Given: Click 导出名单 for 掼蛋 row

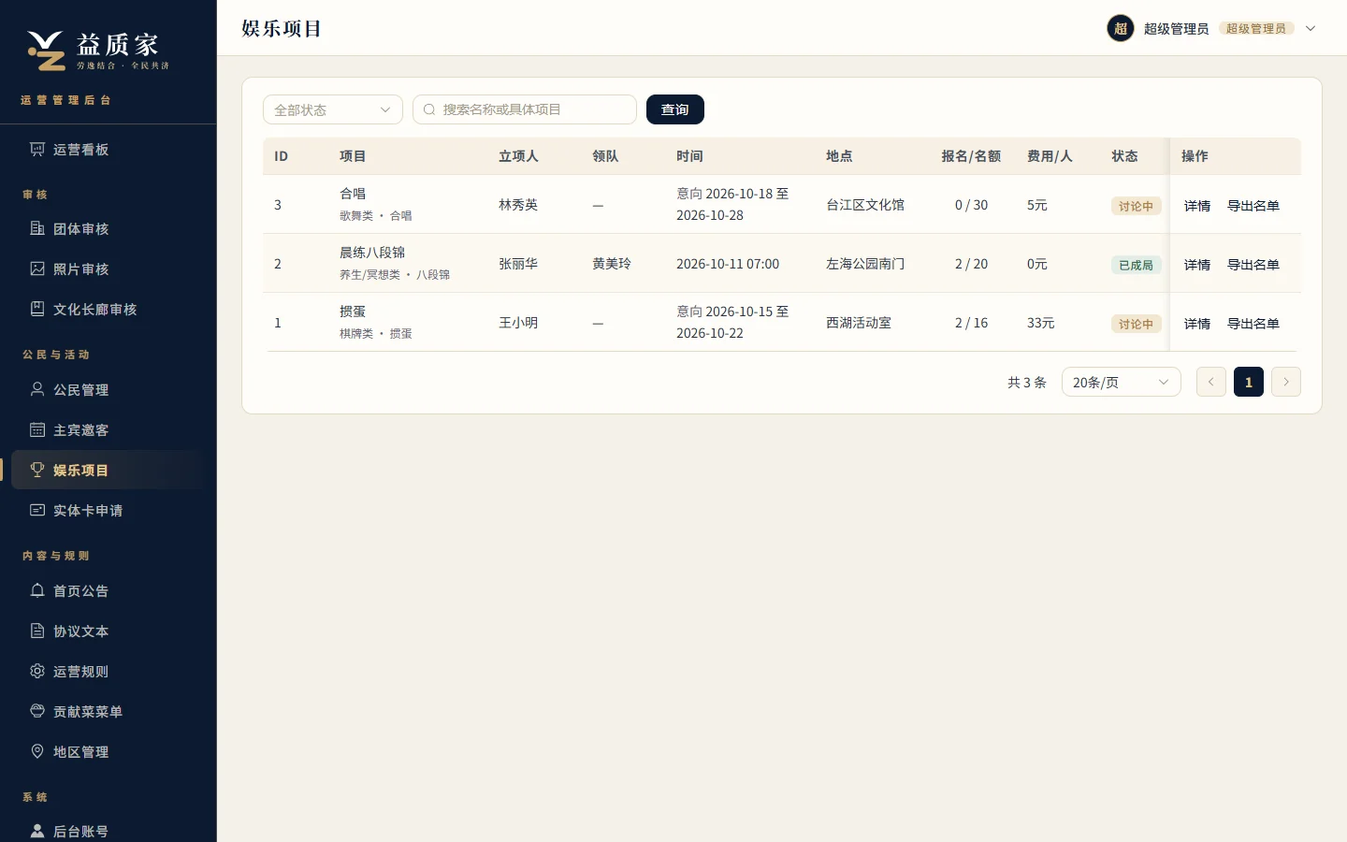Looking at the screenshot, I should point(1253,324).
